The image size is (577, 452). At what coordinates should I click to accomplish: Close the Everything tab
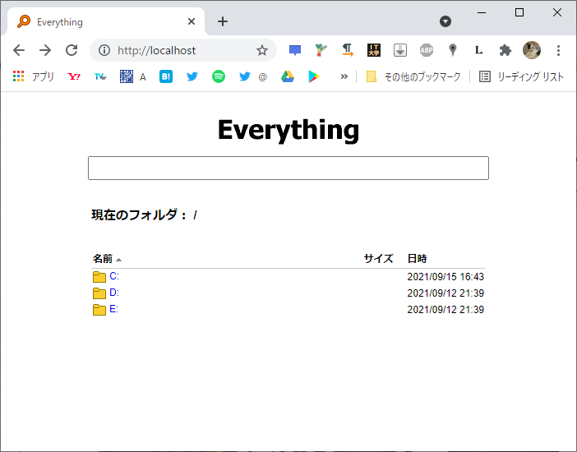(x=192, y=21)
